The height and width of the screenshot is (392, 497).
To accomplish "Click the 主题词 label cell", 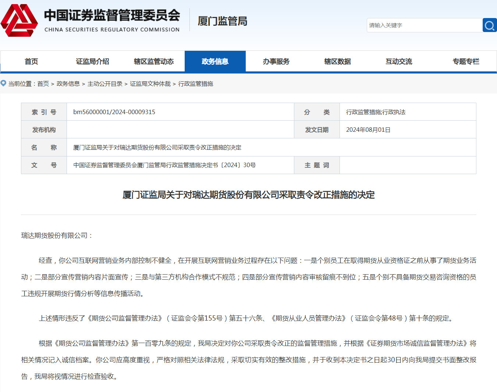I will click(x=317, y=165).
